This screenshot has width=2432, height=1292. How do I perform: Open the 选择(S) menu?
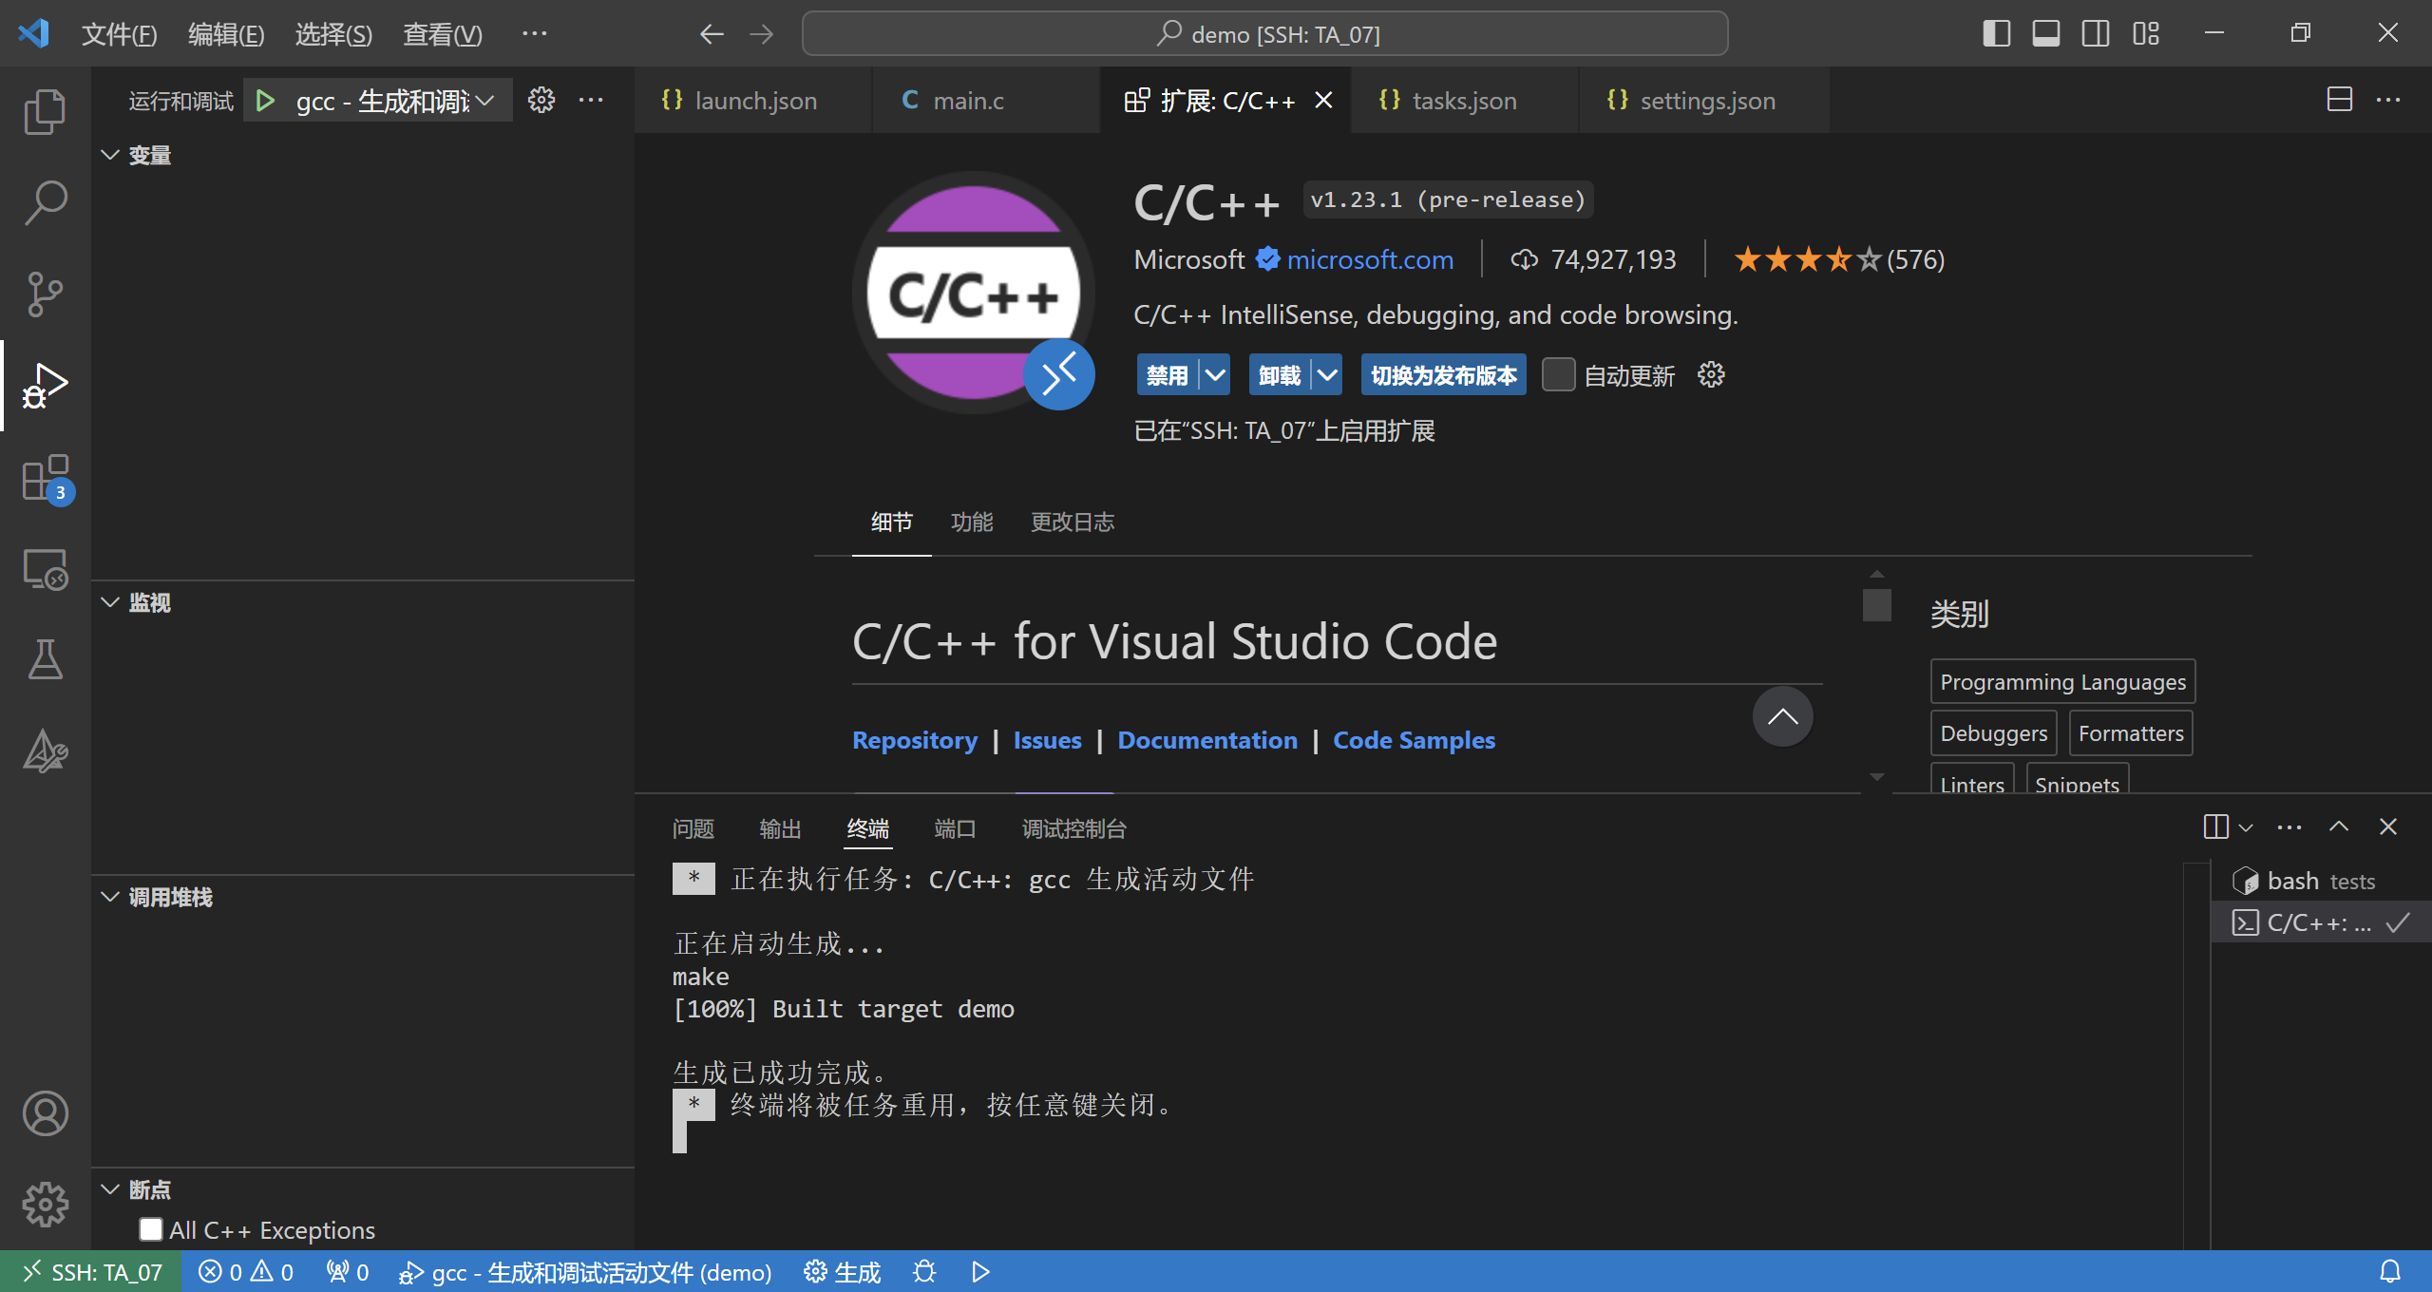(333, 34)
